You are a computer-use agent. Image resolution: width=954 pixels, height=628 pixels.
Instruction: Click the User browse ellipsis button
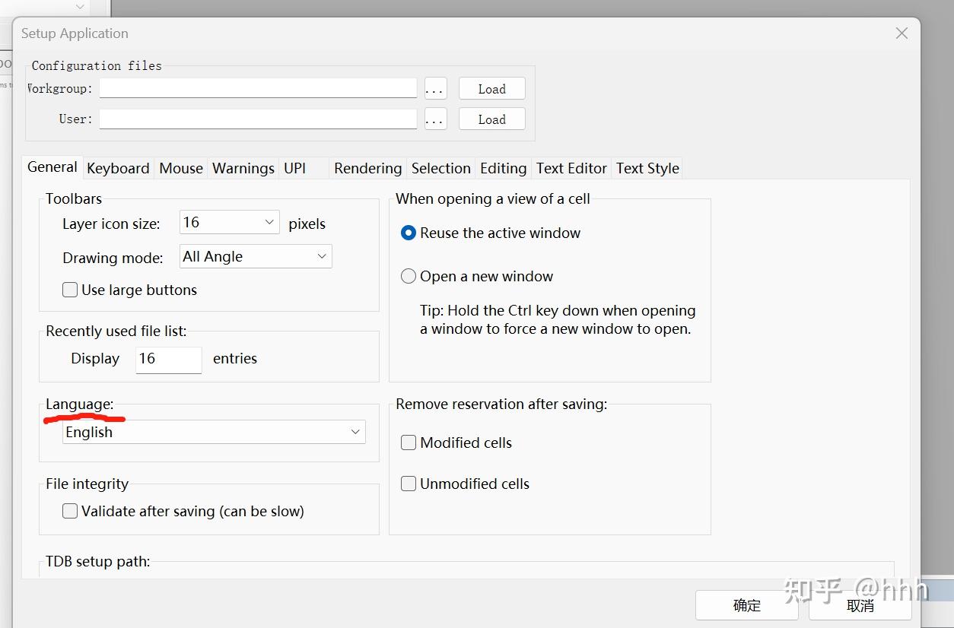click(x=435, y=119)
